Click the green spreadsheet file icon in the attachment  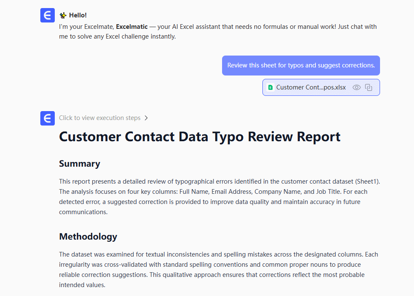tap(270, 88)
